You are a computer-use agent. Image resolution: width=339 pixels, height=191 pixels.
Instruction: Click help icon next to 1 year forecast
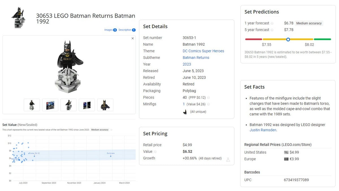click(x=272, y=23)
